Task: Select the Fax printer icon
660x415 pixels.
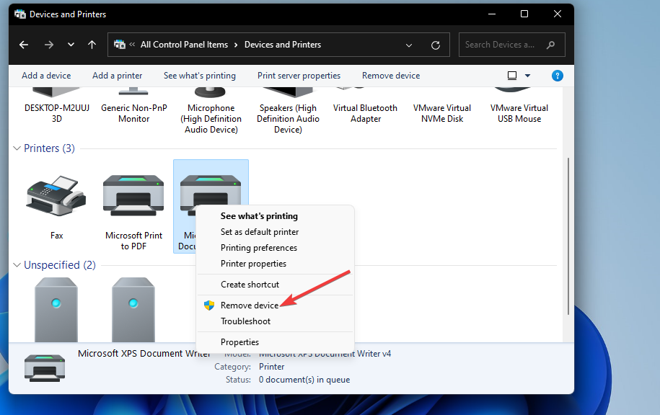Action: tap(56, 195)
